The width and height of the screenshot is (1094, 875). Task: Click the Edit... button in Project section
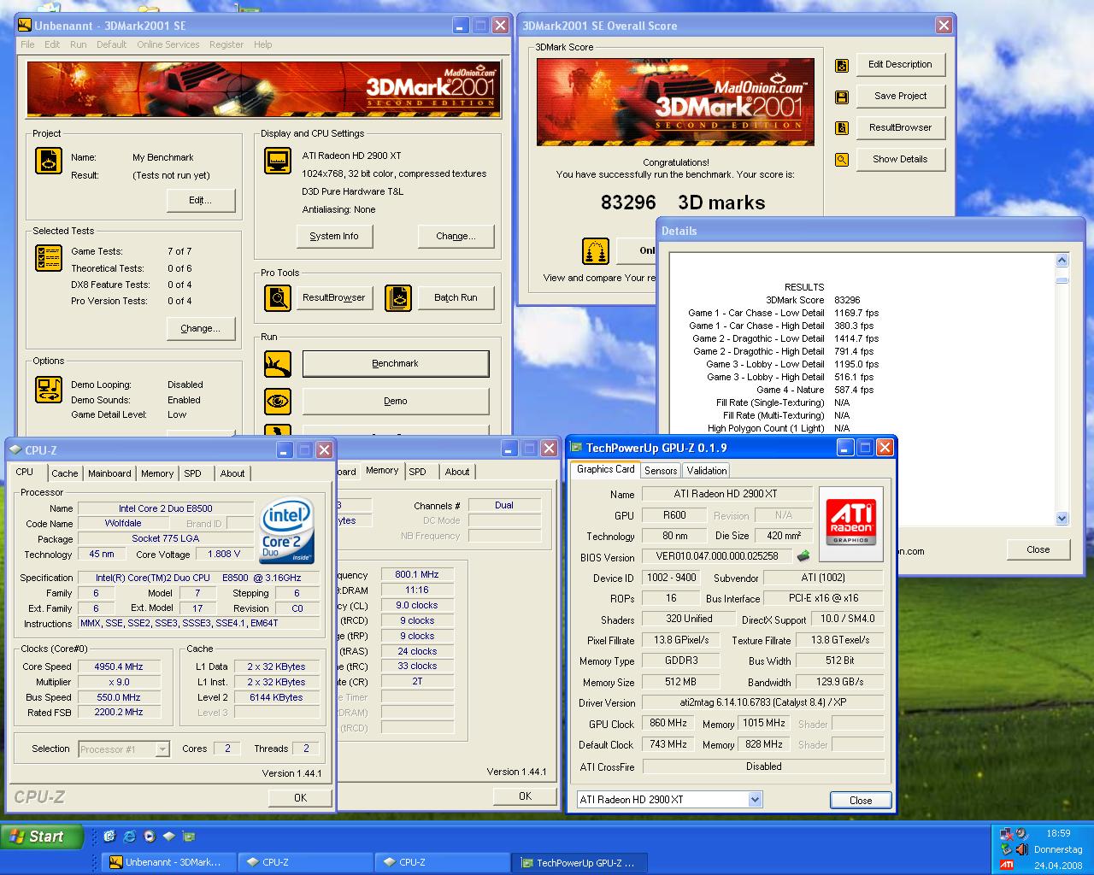pos(200,200)
